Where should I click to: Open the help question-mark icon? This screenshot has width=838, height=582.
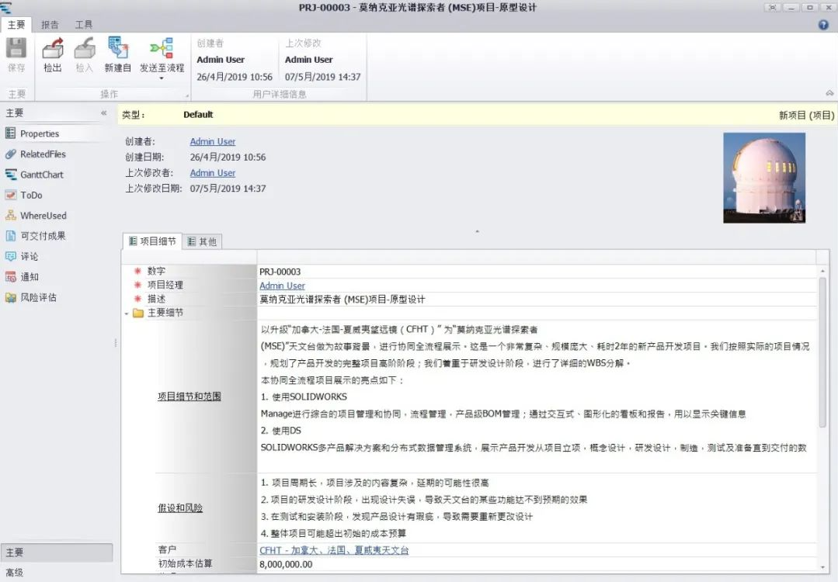tap(823, 25)
